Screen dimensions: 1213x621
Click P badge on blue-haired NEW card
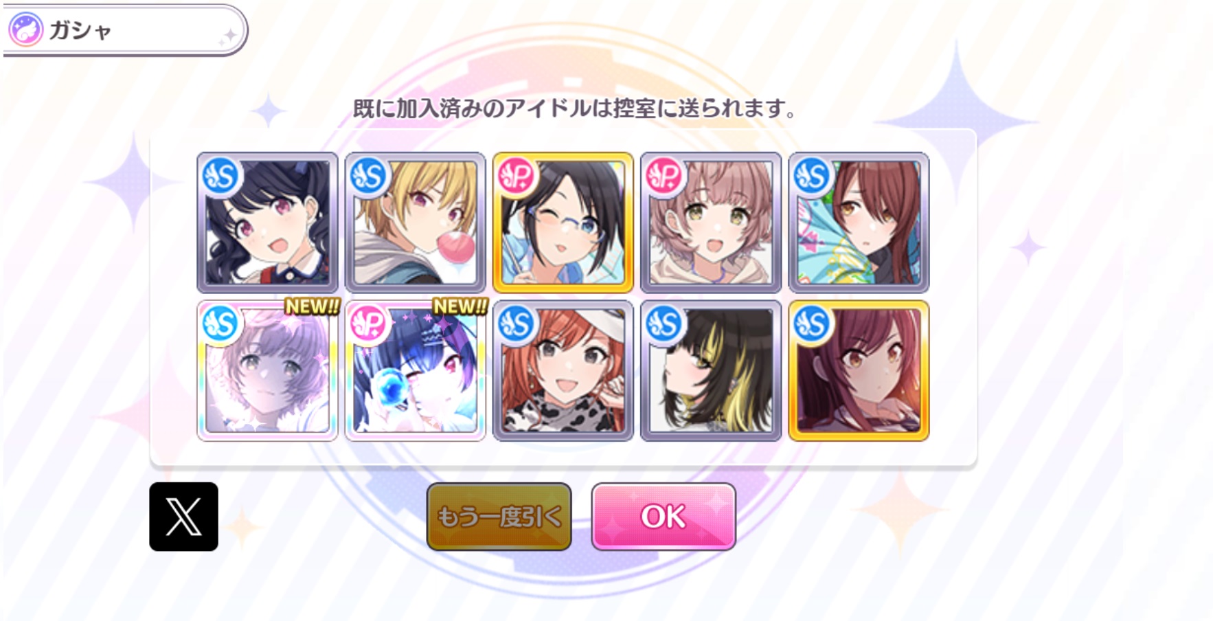pos(369,324)
